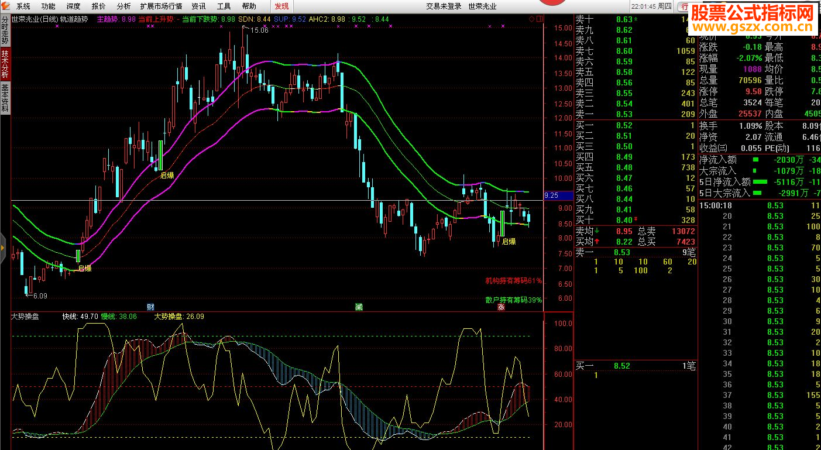Click the 卖十 8.63 order row
Image resolution: width=821 pixels, height=450 pixels.
636,19
